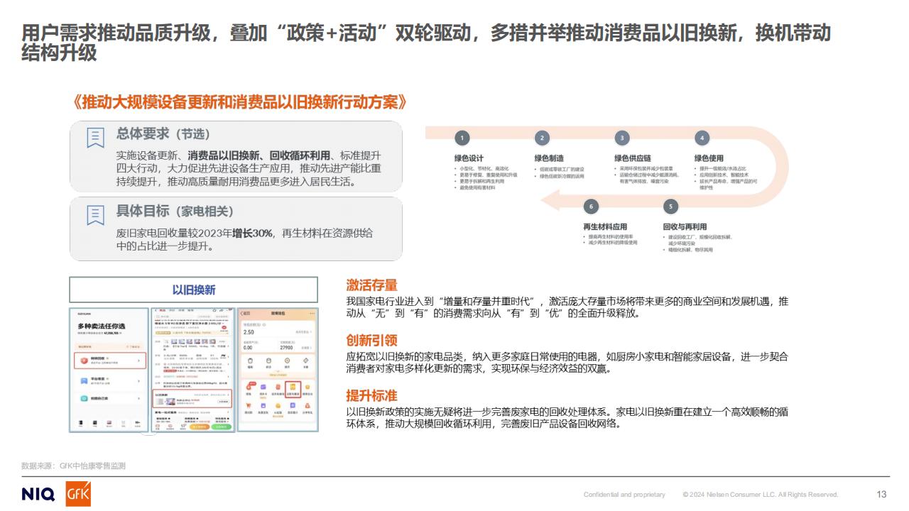The image size is (909, 511).
Task: Select step circle 2 above 绿色制造
Action: (543, 138)
